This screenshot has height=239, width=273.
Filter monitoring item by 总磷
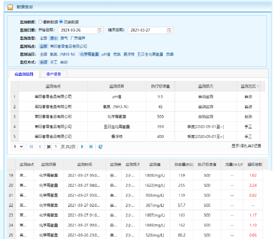coord(170,54)
